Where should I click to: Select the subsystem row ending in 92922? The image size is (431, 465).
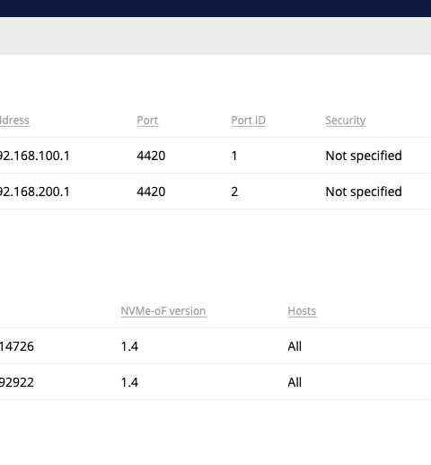pos(215,382)
